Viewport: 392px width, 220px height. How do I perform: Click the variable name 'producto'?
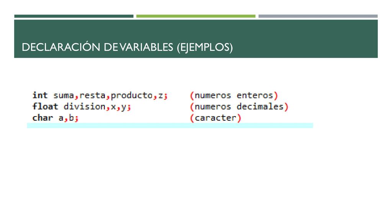point(132,95)
